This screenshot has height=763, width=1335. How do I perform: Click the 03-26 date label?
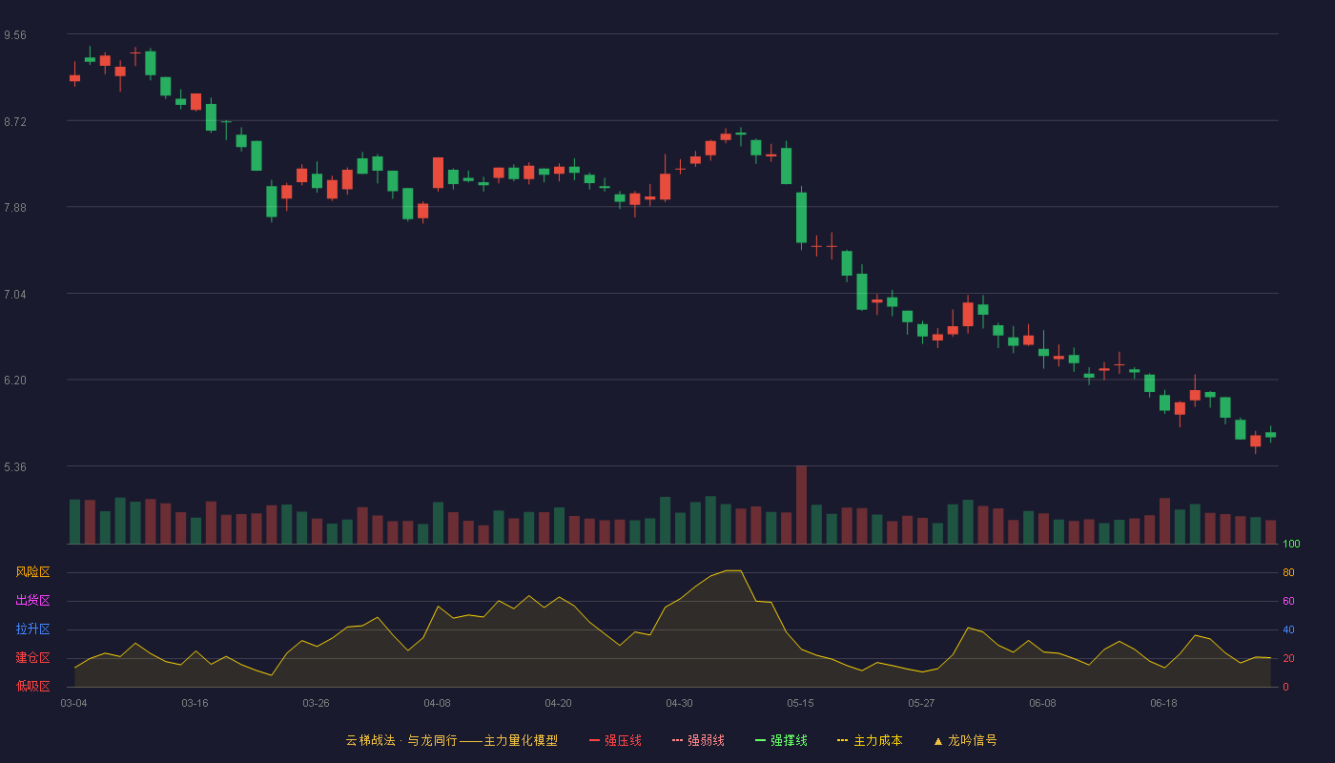pos(316,703)
